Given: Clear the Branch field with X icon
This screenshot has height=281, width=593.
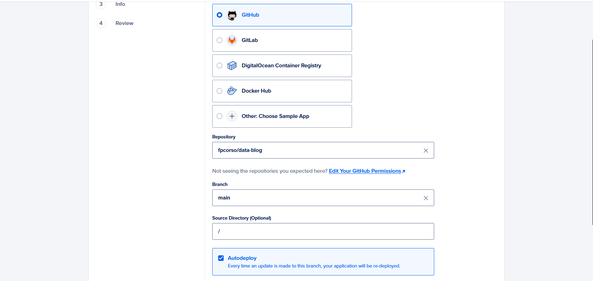Looking at the screenshot, I should click(426, 198).
